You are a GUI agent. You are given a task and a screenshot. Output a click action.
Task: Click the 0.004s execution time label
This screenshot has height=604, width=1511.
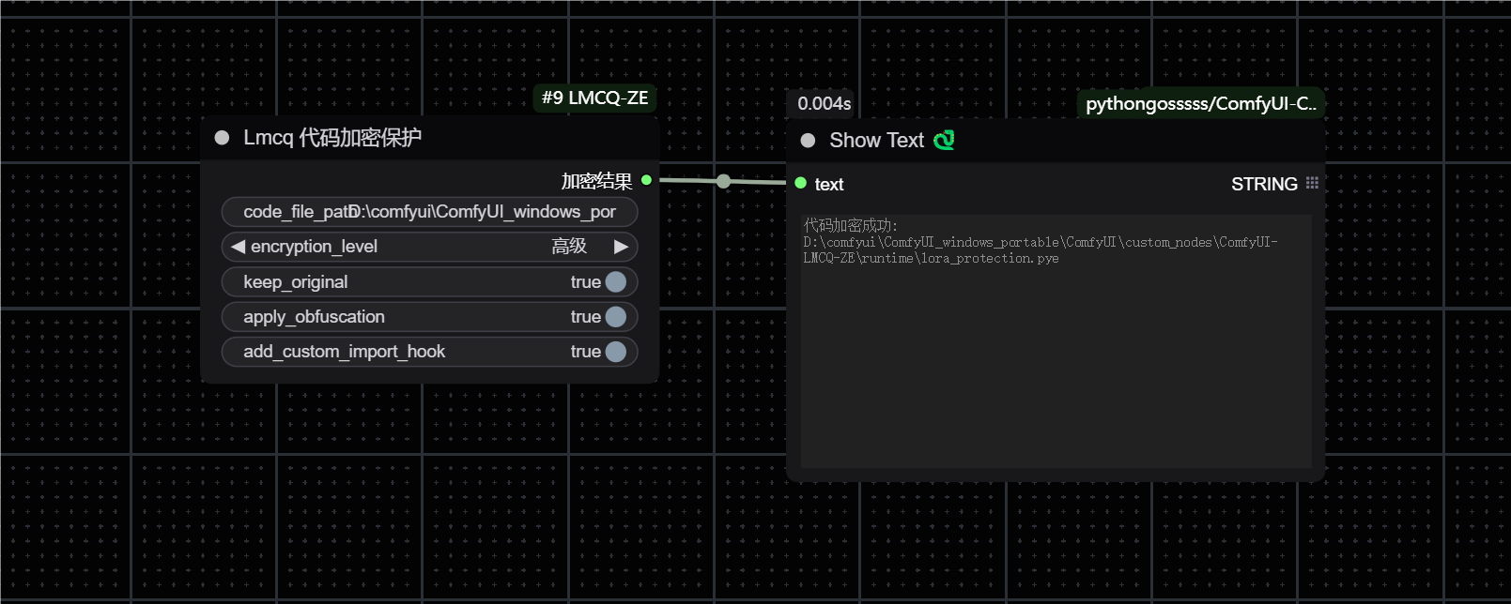[824, 103]
